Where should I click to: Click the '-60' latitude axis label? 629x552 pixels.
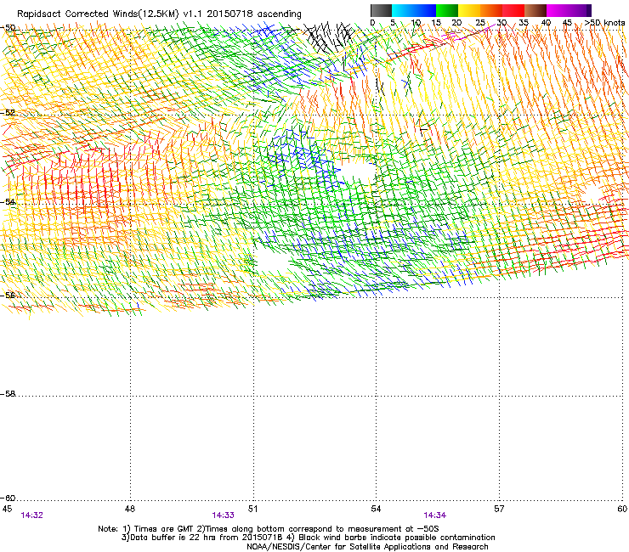tap(8, 498)
